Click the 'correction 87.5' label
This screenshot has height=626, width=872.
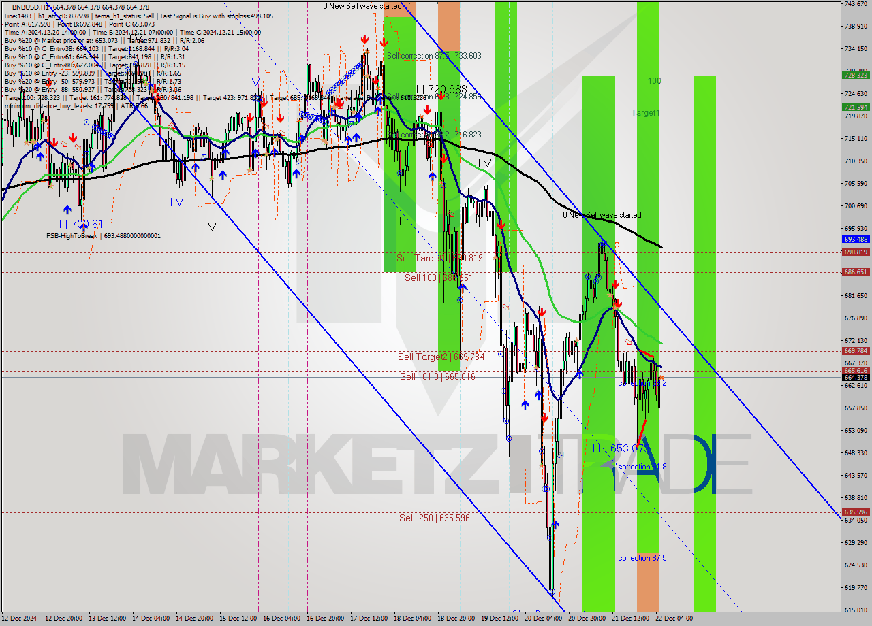[642, 558]
